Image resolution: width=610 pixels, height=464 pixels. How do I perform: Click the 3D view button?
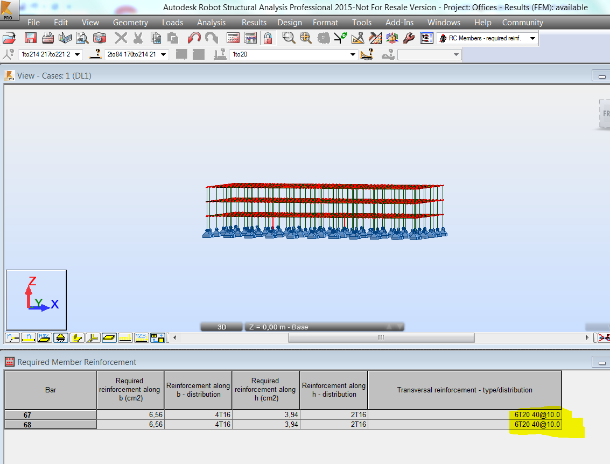coord(221,326)
